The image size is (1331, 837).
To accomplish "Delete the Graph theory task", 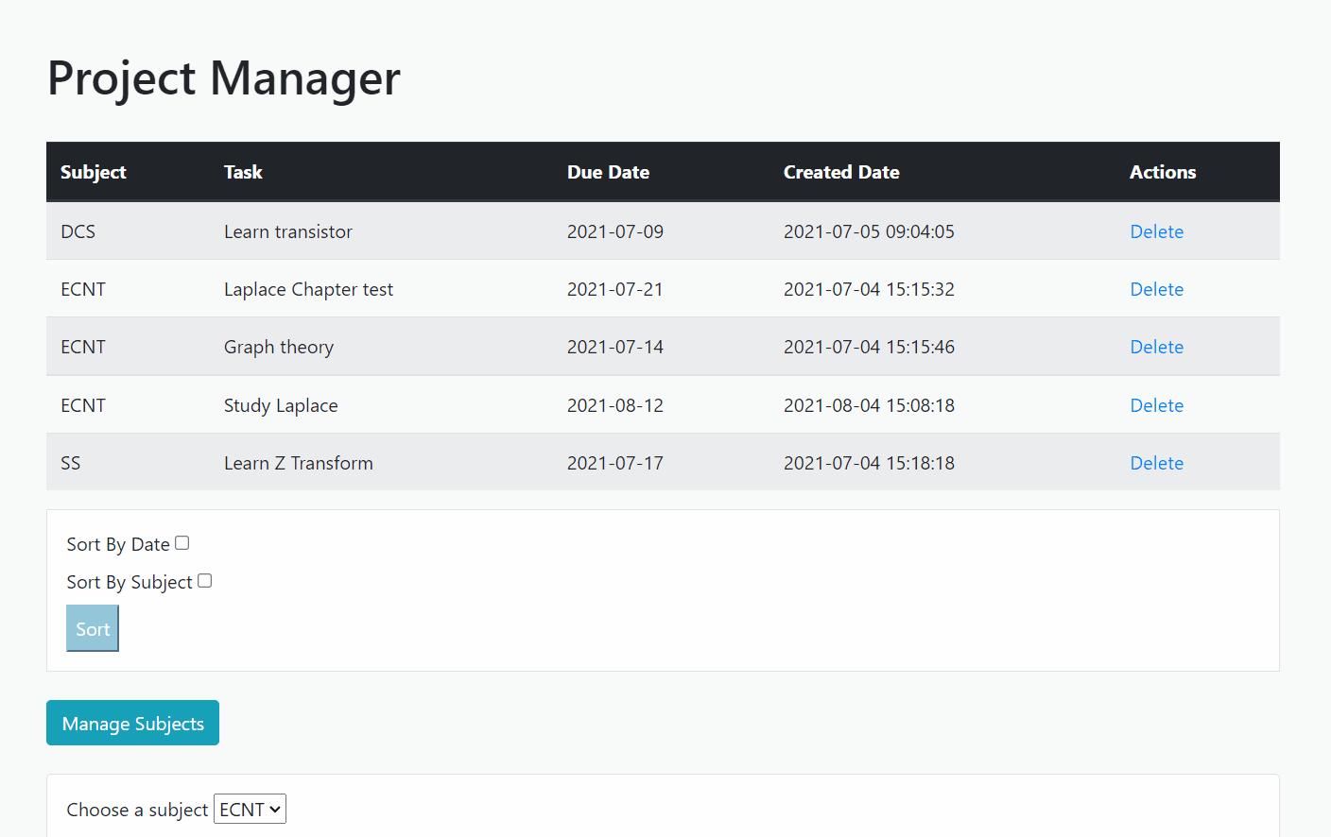I will click(x=1157, y=347).
